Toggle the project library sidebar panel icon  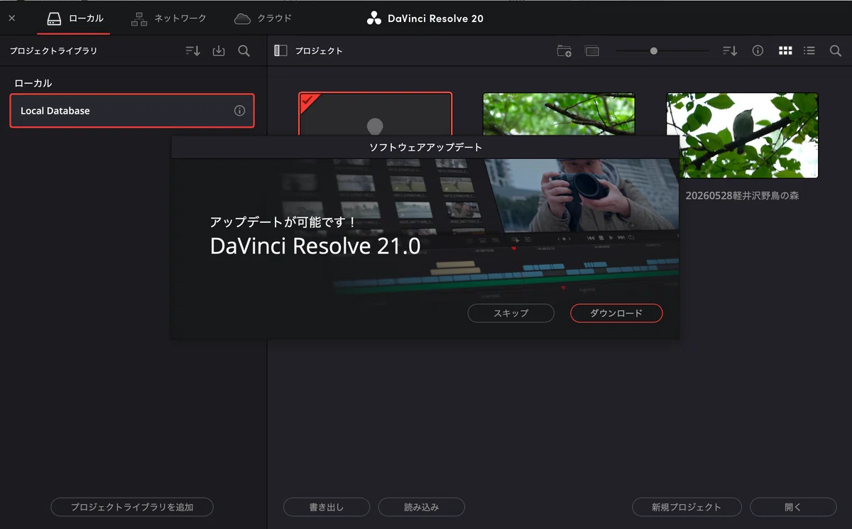click(280, 51)
